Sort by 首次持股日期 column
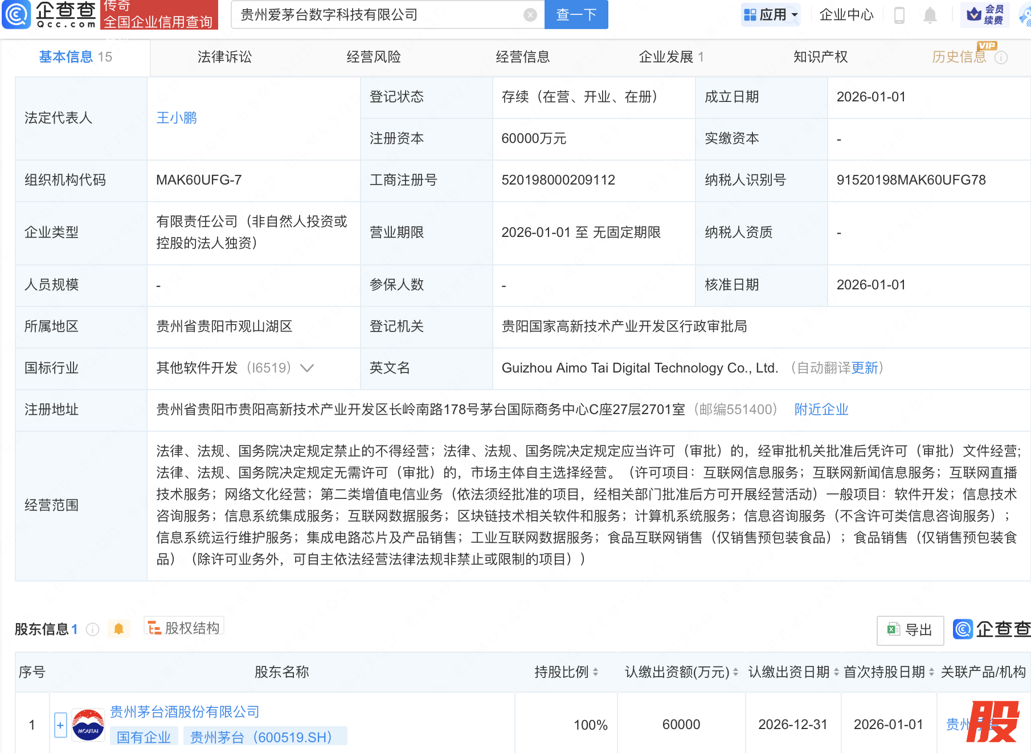The image size is (1031, 753). click(x=931, y=672)
